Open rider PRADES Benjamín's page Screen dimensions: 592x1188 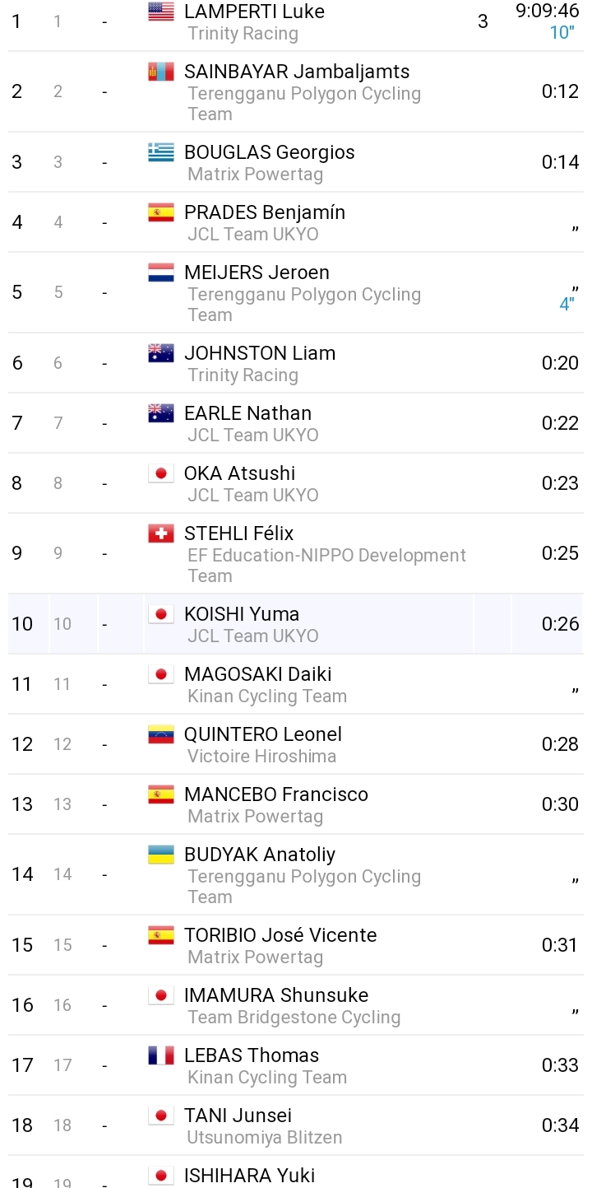(x=265, y=212)
